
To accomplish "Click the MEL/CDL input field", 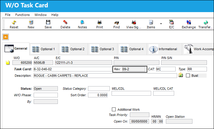I will (x=131, y=93).
